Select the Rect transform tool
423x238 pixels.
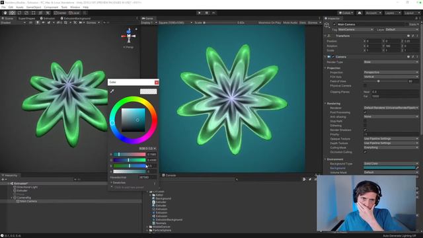click(34, 13)
